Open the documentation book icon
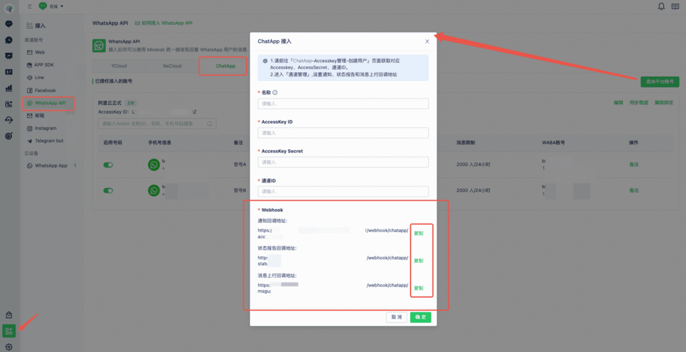 pos(675,7)
